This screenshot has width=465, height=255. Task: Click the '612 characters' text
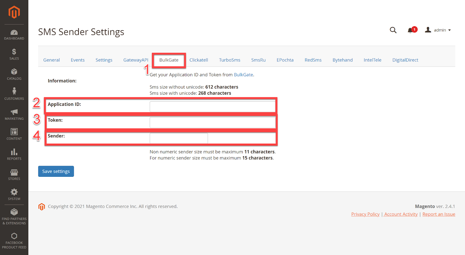coord(222,87)
